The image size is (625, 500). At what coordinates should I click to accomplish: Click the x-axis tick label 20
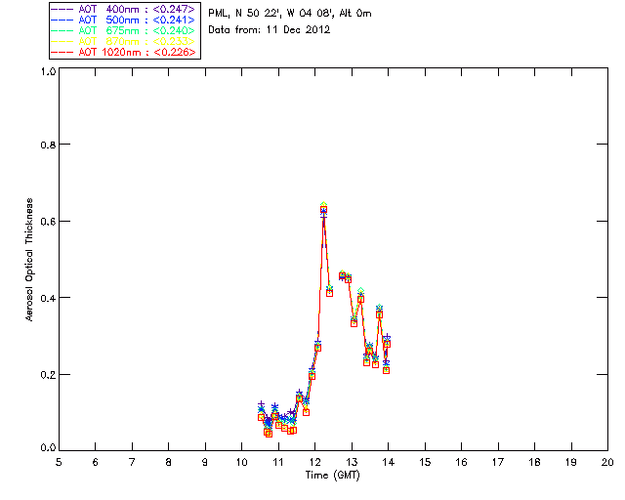[x=607, y=462]
